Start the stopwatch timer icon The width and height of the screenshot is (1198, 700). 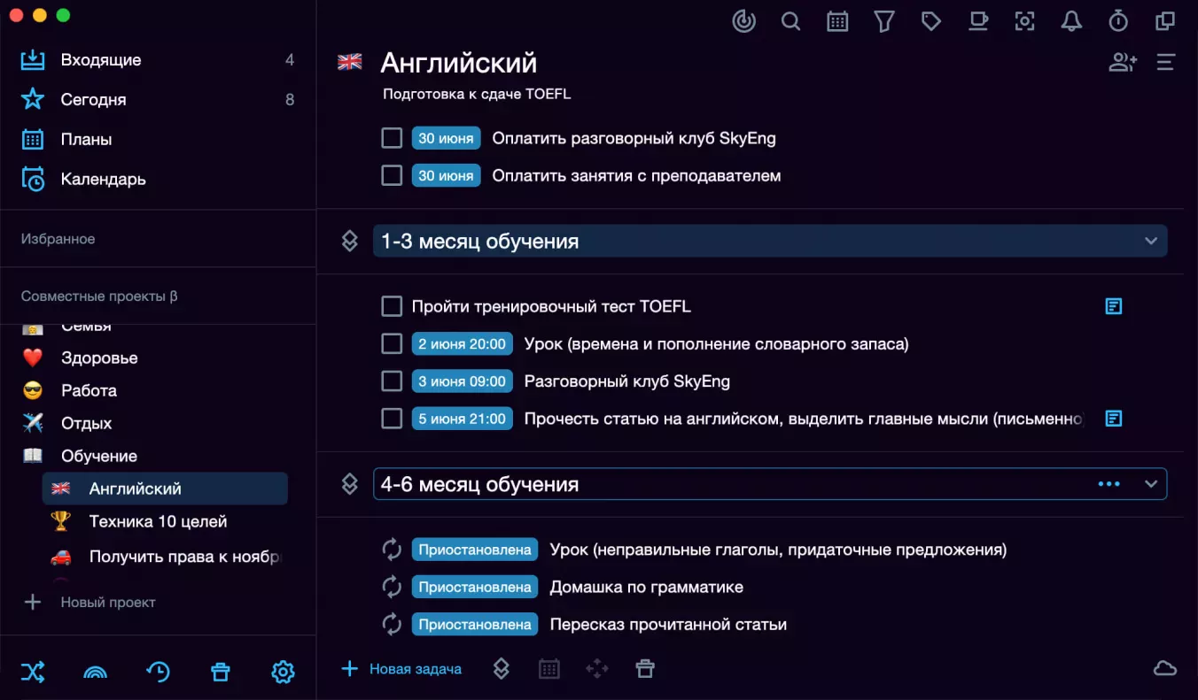point(1119,21)
